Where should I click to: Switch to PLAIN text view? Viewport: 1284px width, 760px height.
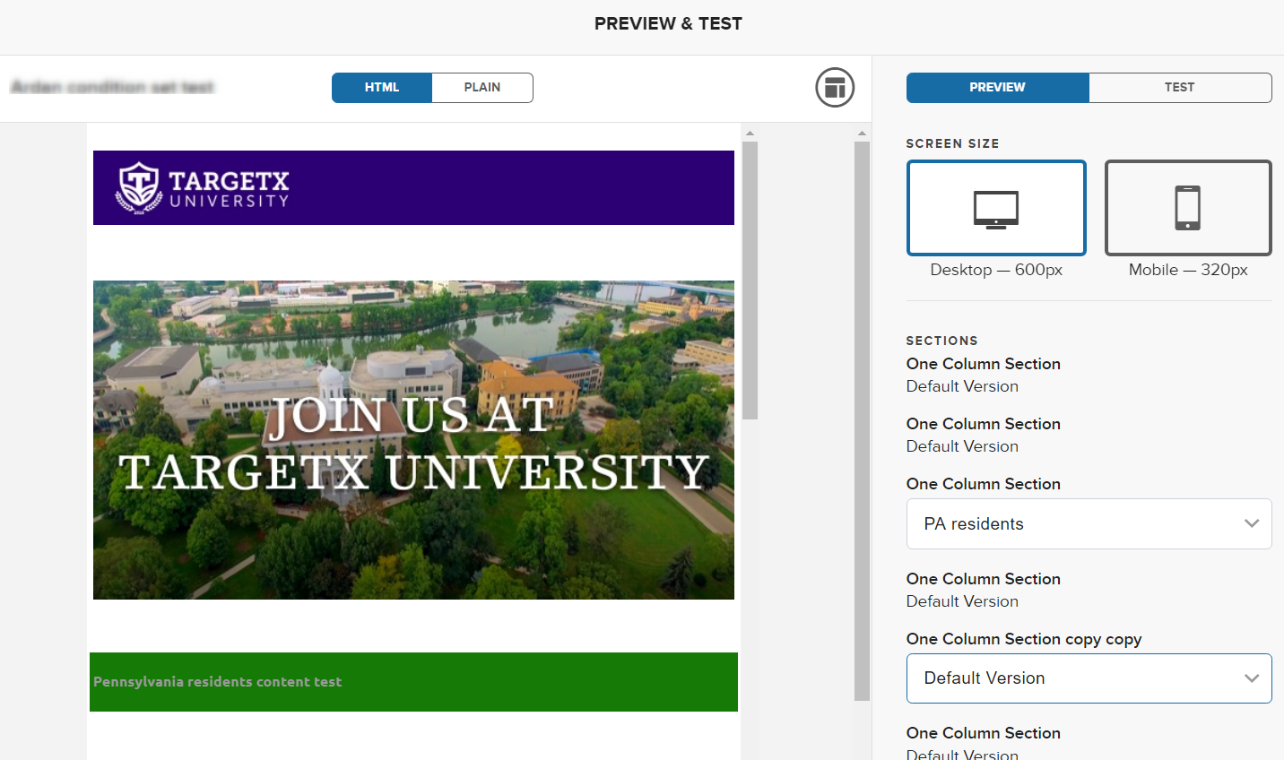[x=482, y=88]
